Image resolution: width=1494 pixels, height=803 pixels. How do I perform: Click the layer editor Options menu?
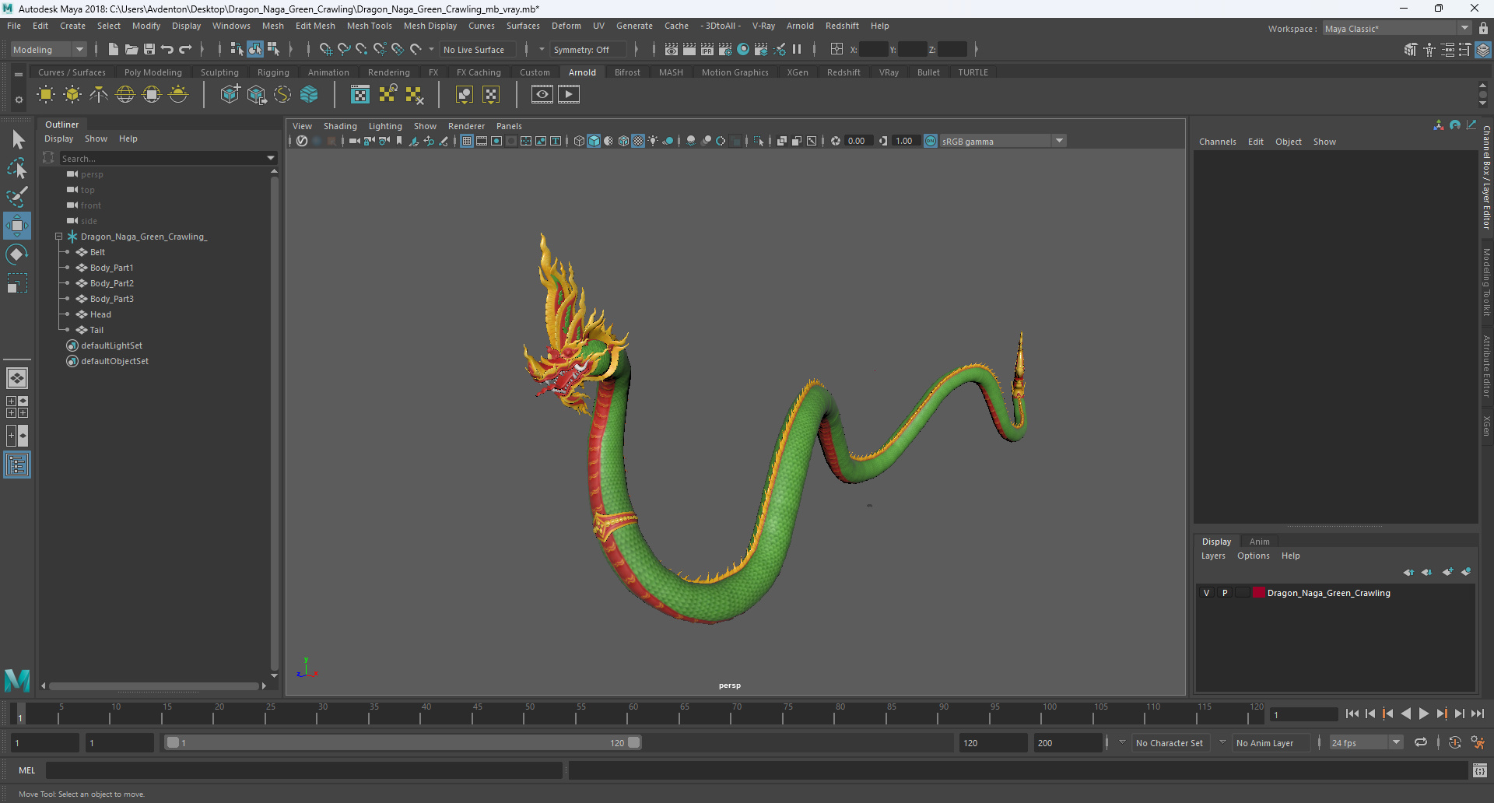[1253, 556]
